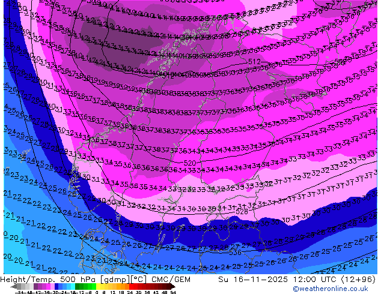Click the '[gdmp]' unit label
The height and width of the screenshot is (294, 381).
pyautogui.click(x=115, y=280)
